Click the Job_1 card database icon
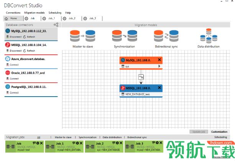The width and height of the screenshot is (235, 161). pos(50,146)
